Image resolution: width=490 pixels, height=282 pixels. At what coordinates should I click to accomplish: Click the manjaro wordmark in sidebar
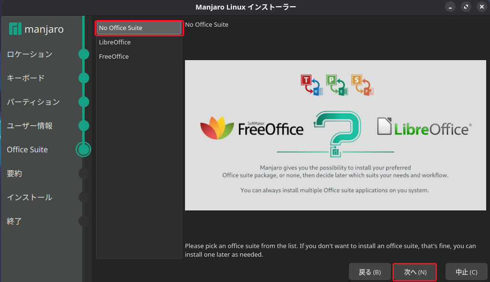click(44, 29)
